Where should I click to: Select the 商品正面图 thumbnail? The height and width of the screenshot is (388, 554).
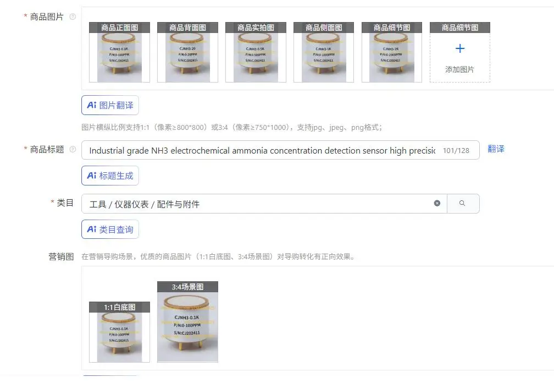119,52
